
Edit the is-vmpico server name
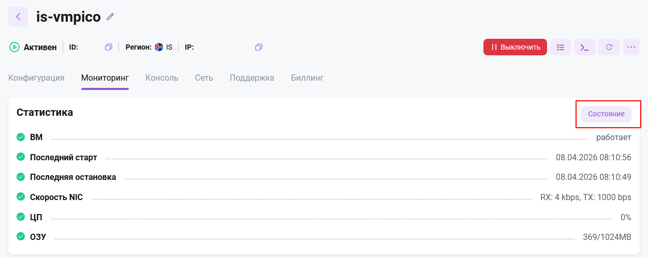click(110, 17)
